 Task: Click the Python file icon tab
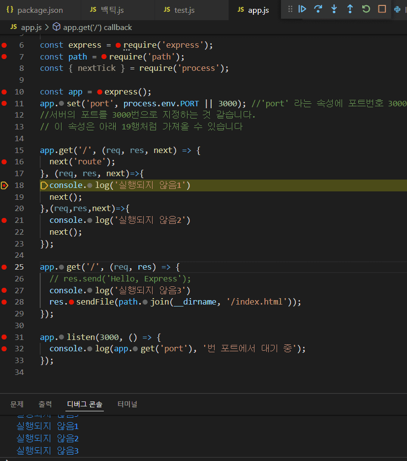click(x=397, y=9)
